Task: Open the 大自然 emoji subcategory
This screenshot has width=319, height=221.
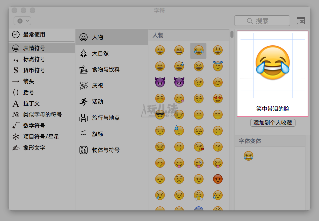Action: (112, 53)
